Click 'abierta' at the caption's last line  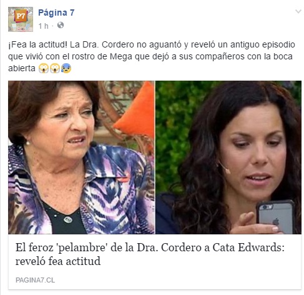22,68
